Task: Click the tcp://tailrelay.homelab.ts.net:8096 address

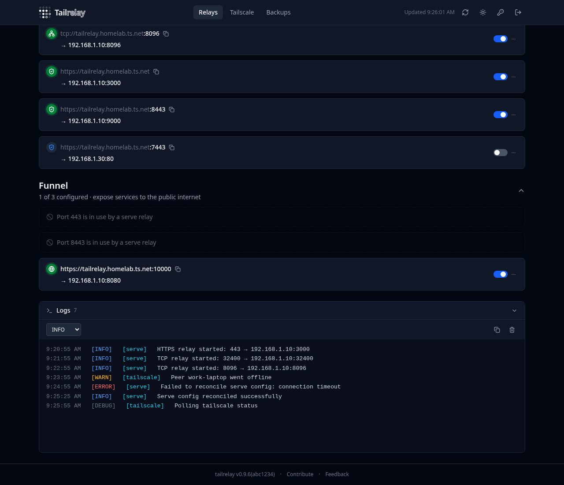Action: (110, 34)
